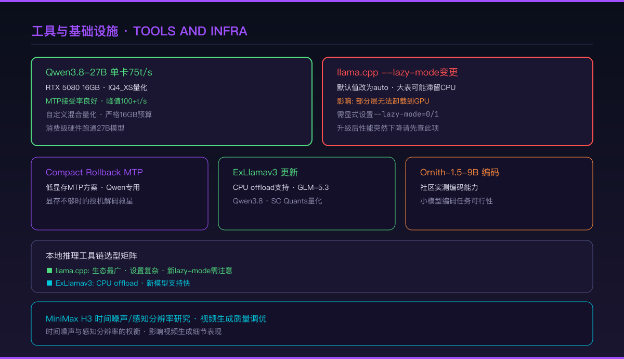The image size is (624, 359).
Task: Click the '本地推理工具链选型矩阵' heading
Action: click(x=92, y=255)
